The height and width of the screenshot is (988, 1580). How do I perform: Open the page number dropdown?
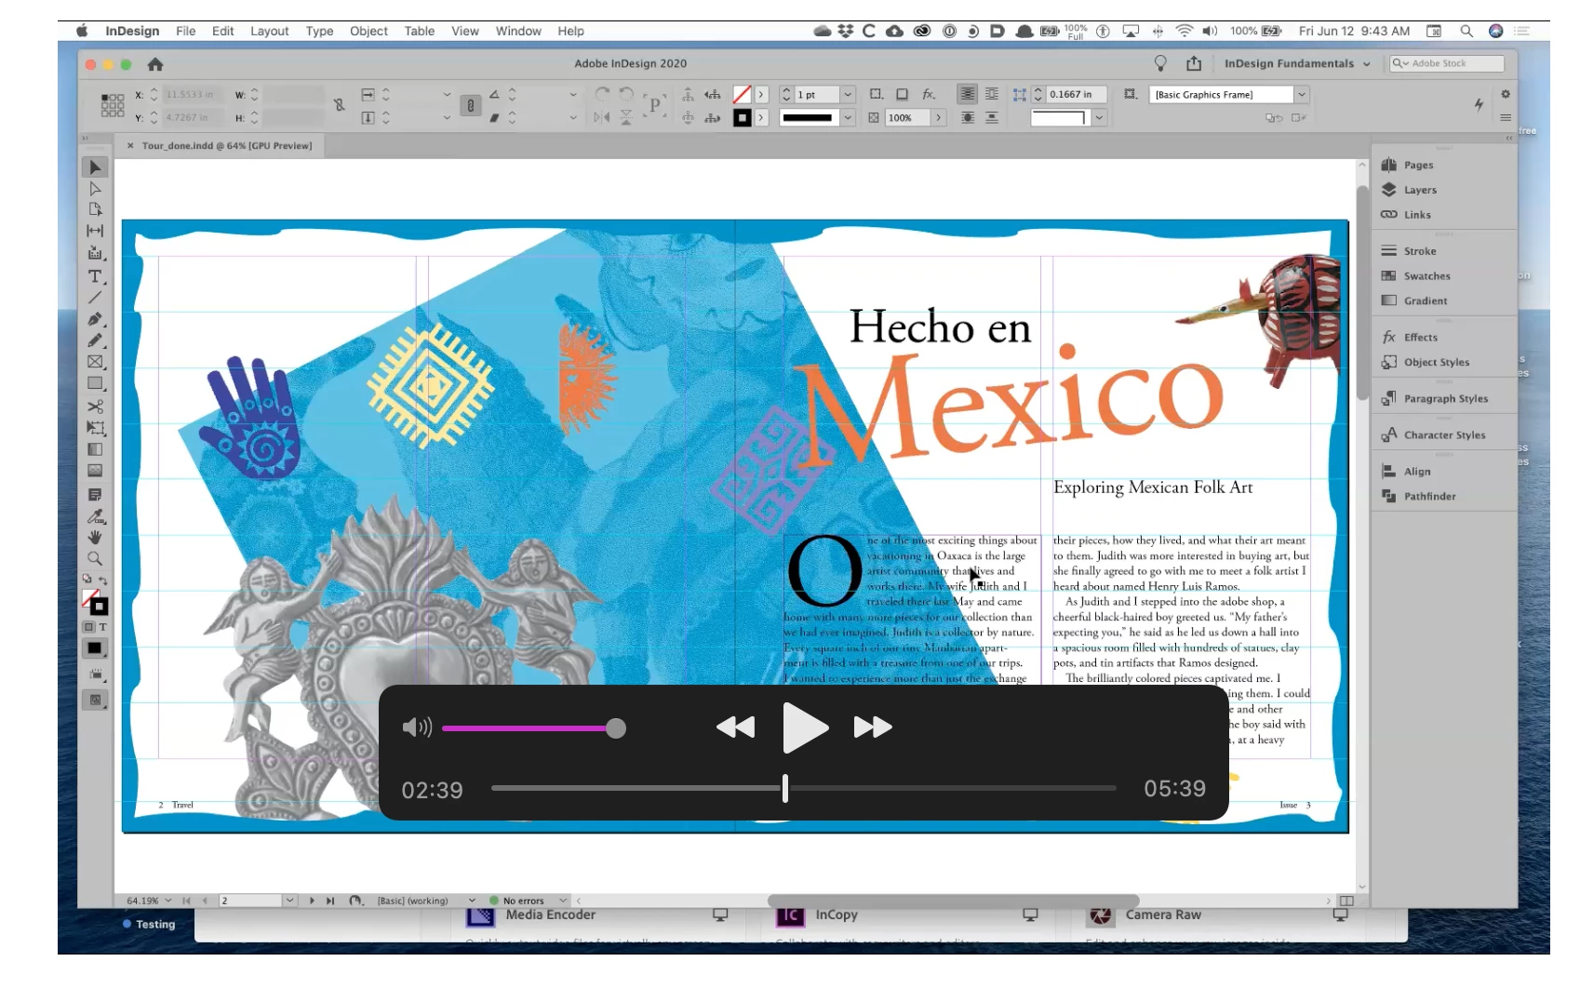(x=289, y=901)
